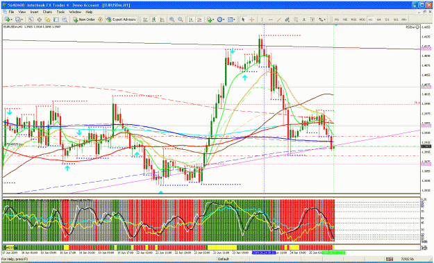The height and width of the screenshot is (263, 434).
Task: Open the Indicators list dropdown
Action: (211, 19)
